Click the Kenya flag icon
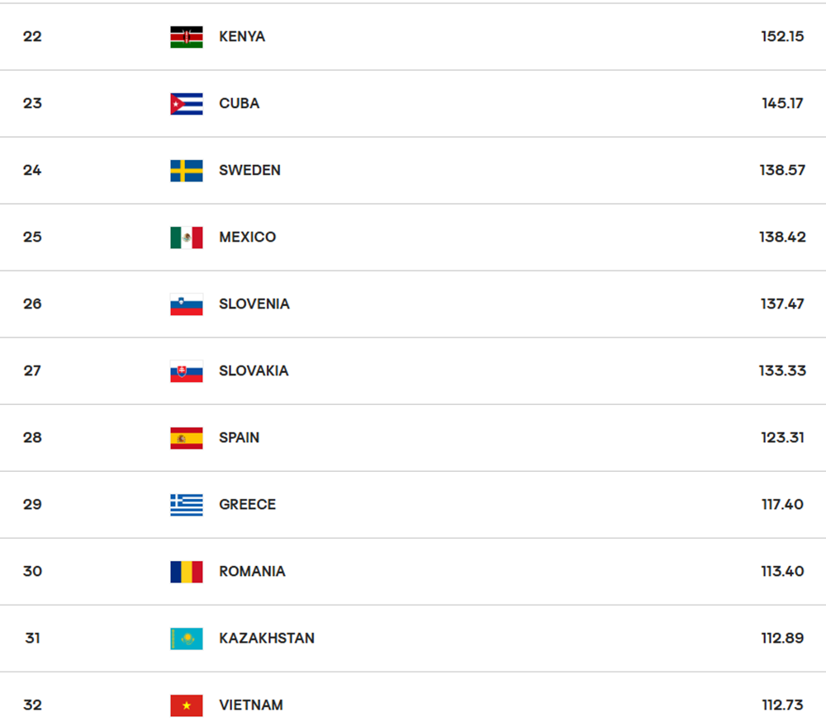This screenshot has width=826, height=726. (x=187, y=37)
